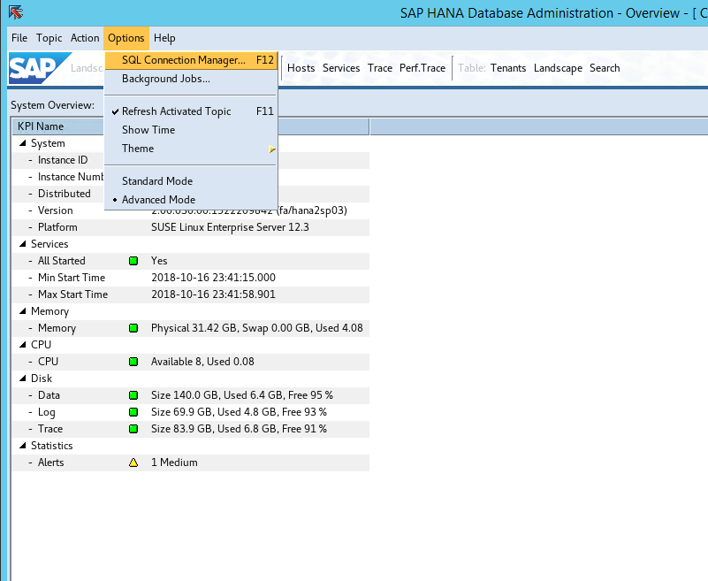Open the Perf.Trace topic

[423, 68]
